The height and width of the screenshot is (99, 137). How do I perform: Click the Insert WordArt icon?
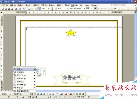pos(44,94)
